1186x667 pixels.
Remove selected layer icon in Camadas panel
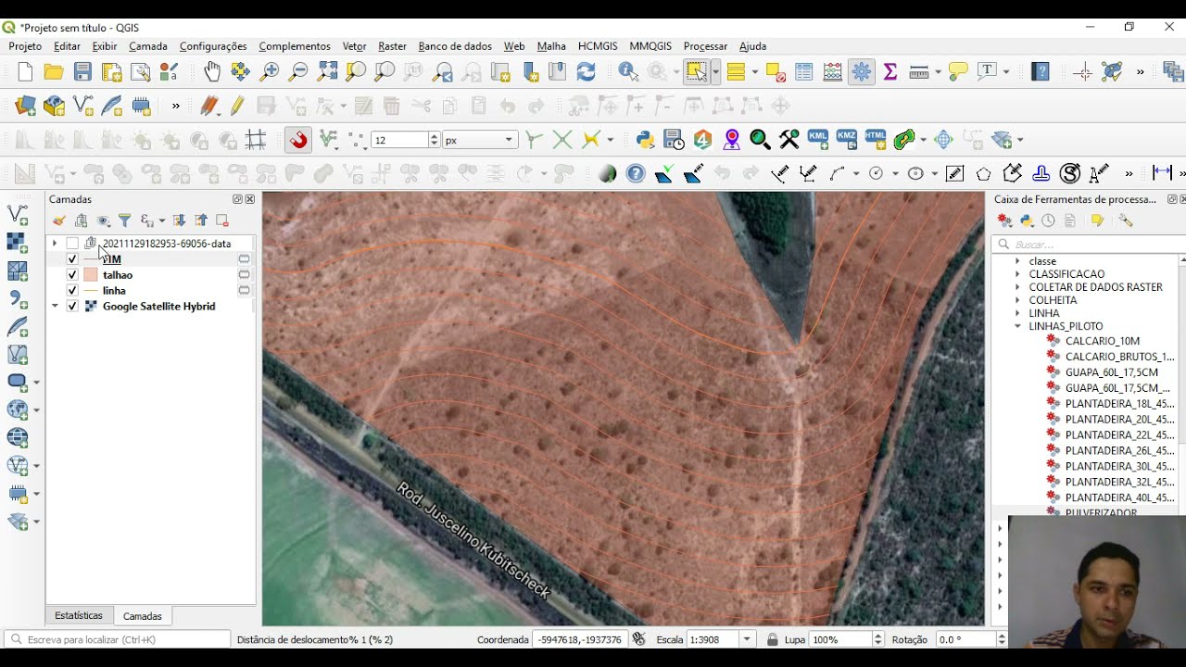click(x=222, y=220)
